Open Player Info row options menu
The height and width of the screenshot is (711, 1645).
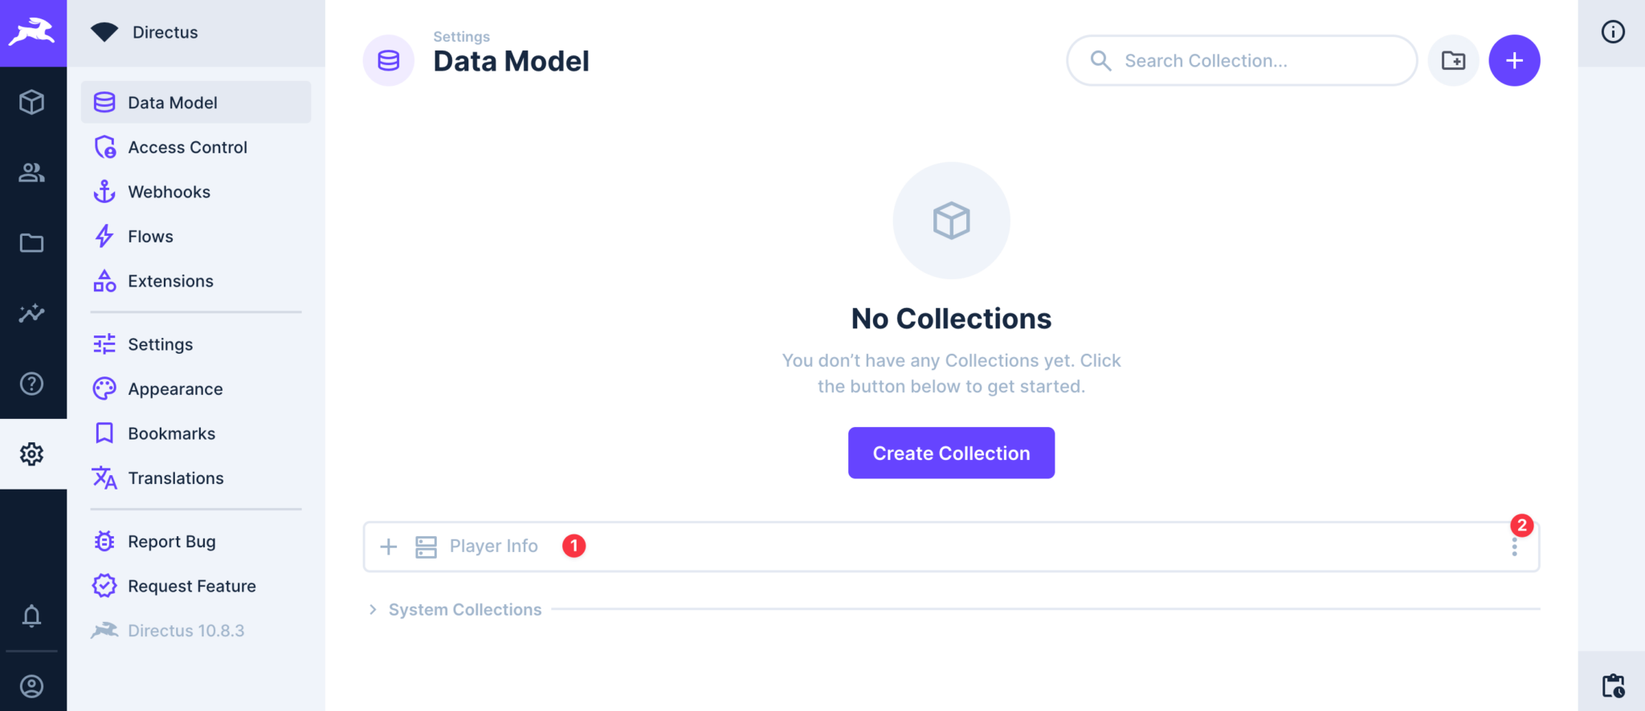pos(1514,546)
